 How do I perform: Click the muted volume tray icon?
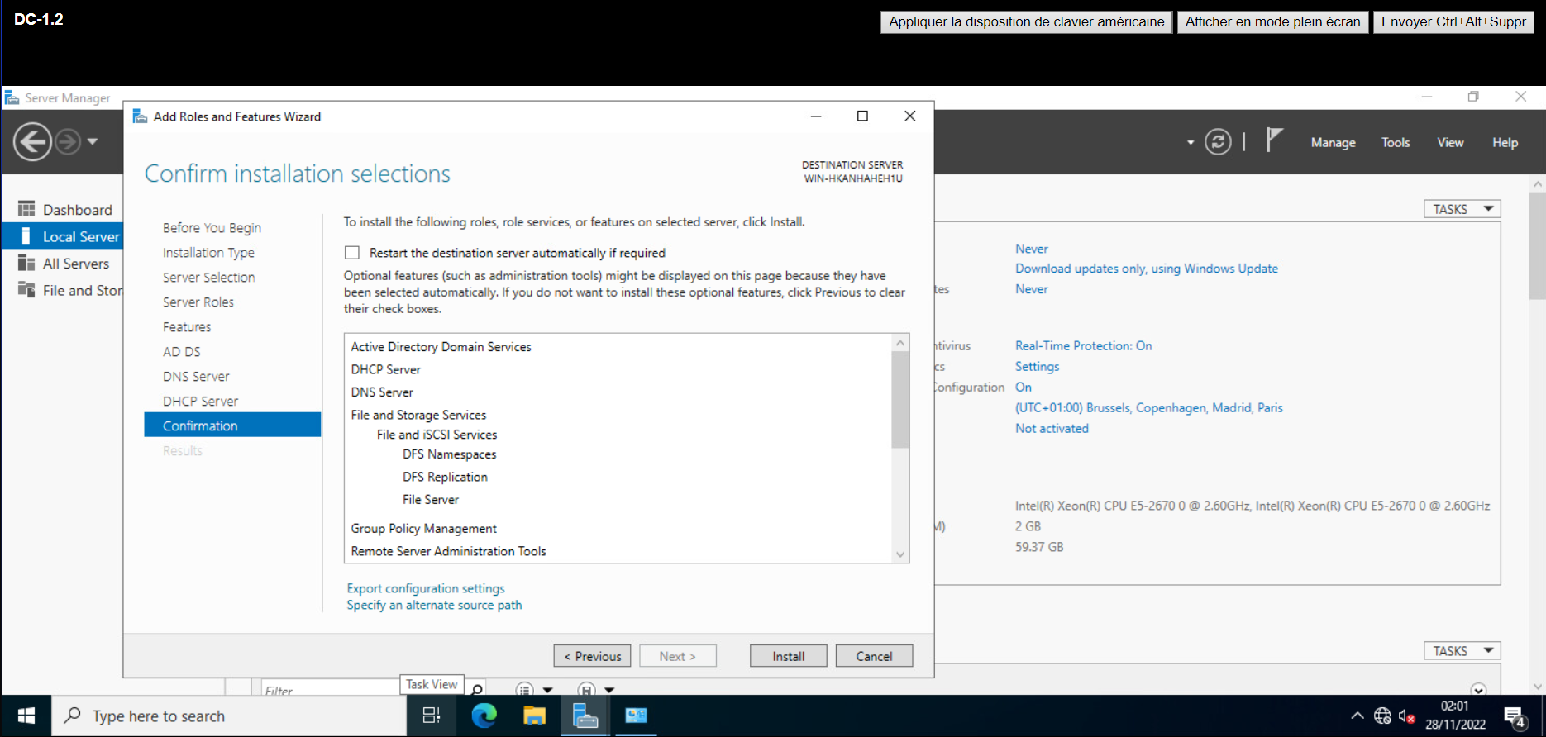(1407, 716)
